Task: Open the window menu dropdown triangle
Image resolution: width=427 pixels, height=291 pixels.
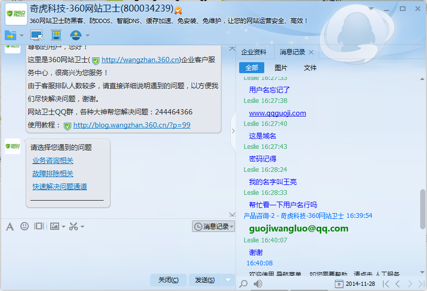Action: [371, 9]
